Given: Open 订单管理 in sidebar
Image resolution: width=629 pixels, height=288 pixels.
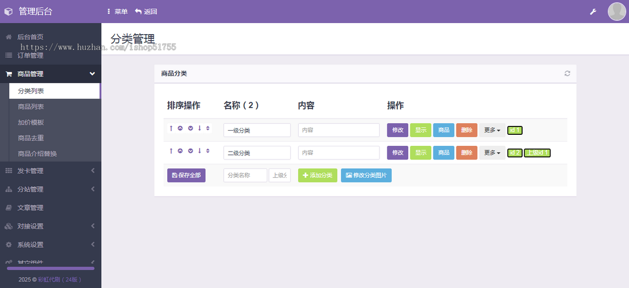Looking at the screenshot, I should (50, 55).
